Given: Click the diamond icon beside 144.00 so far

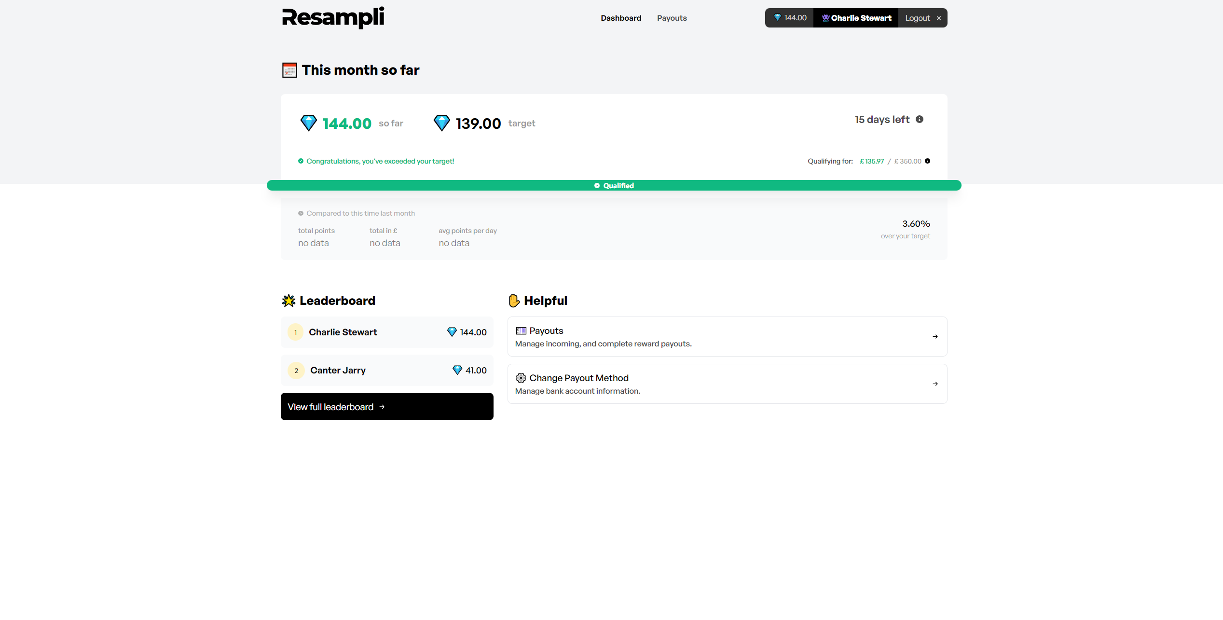Looking at the screenshot, I should pos(308,123).
